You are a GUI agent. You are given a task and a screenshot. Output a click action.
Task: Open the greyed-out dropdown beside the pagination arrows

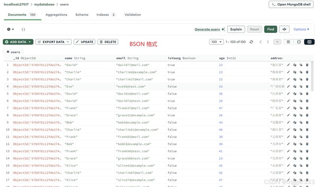click(x=277, y=42)
